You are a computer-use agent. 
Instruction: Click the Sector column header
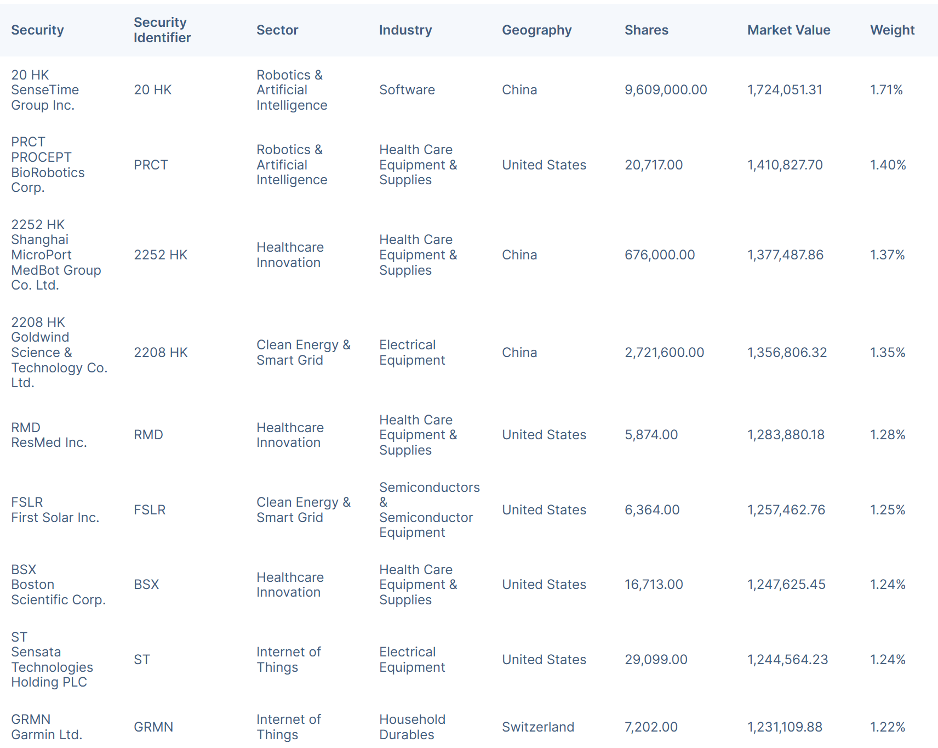coord(277,30)
